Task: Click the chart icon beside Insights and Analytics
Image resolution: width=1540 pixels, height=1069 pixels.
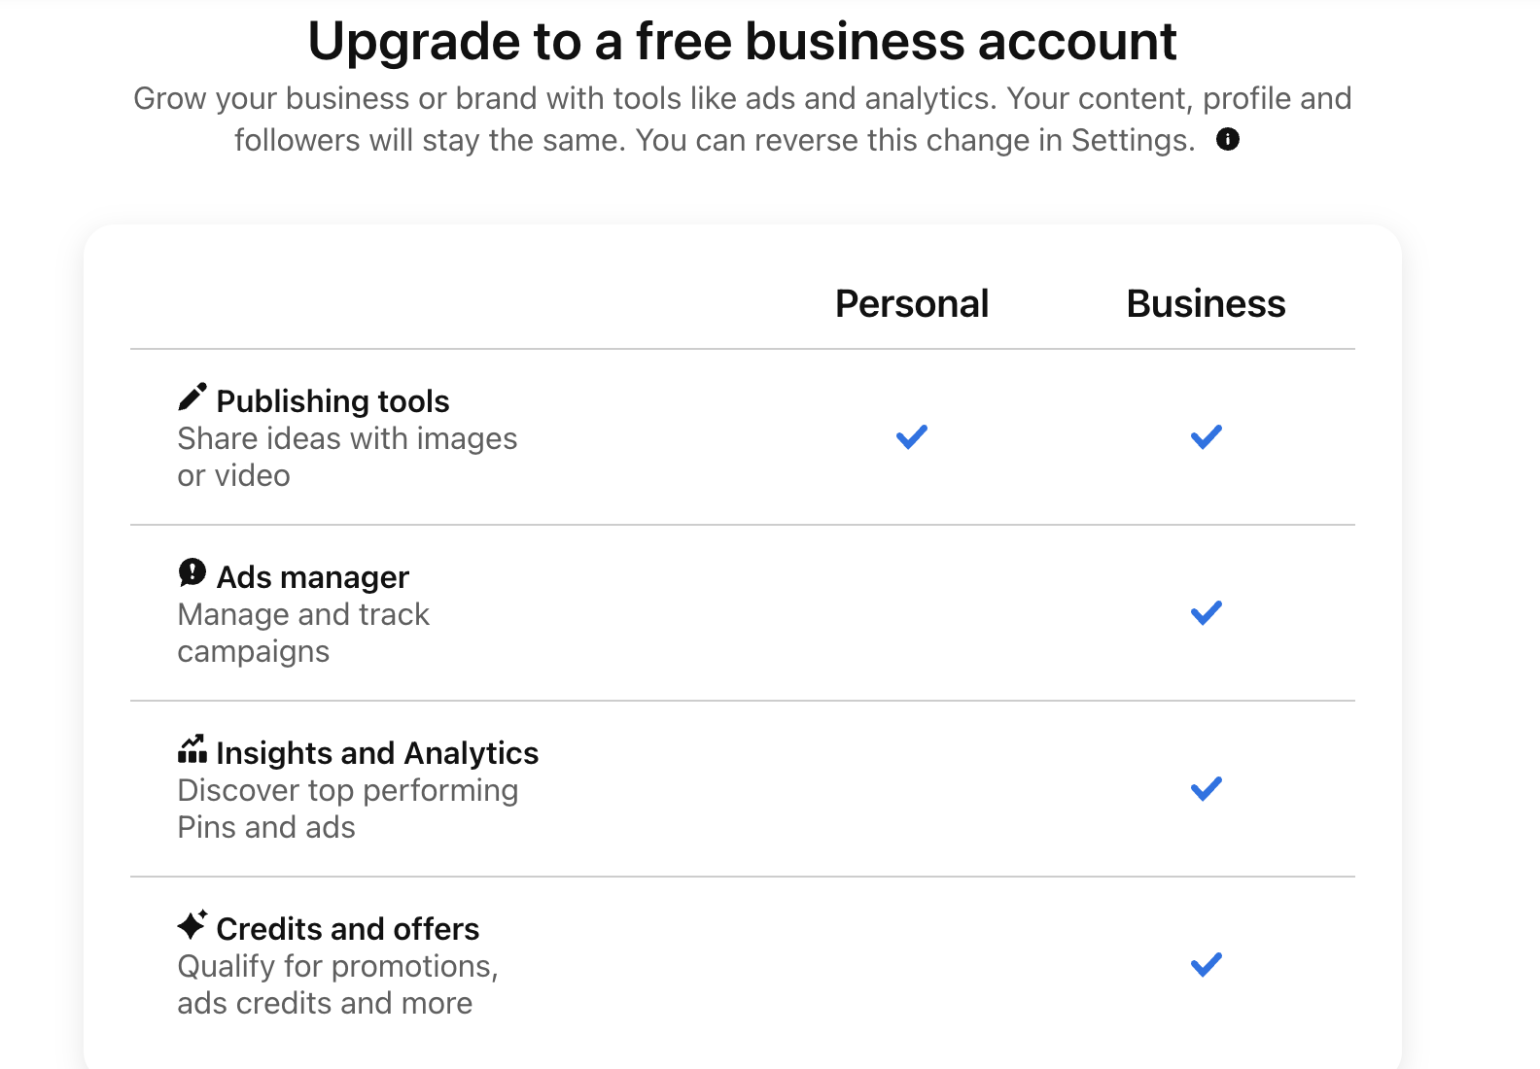Action: (x=192, y=749)
